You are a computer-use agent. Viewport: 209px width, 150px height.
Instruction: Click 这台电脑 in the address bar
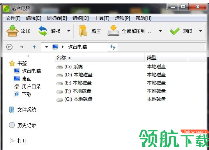pos(78,47)
